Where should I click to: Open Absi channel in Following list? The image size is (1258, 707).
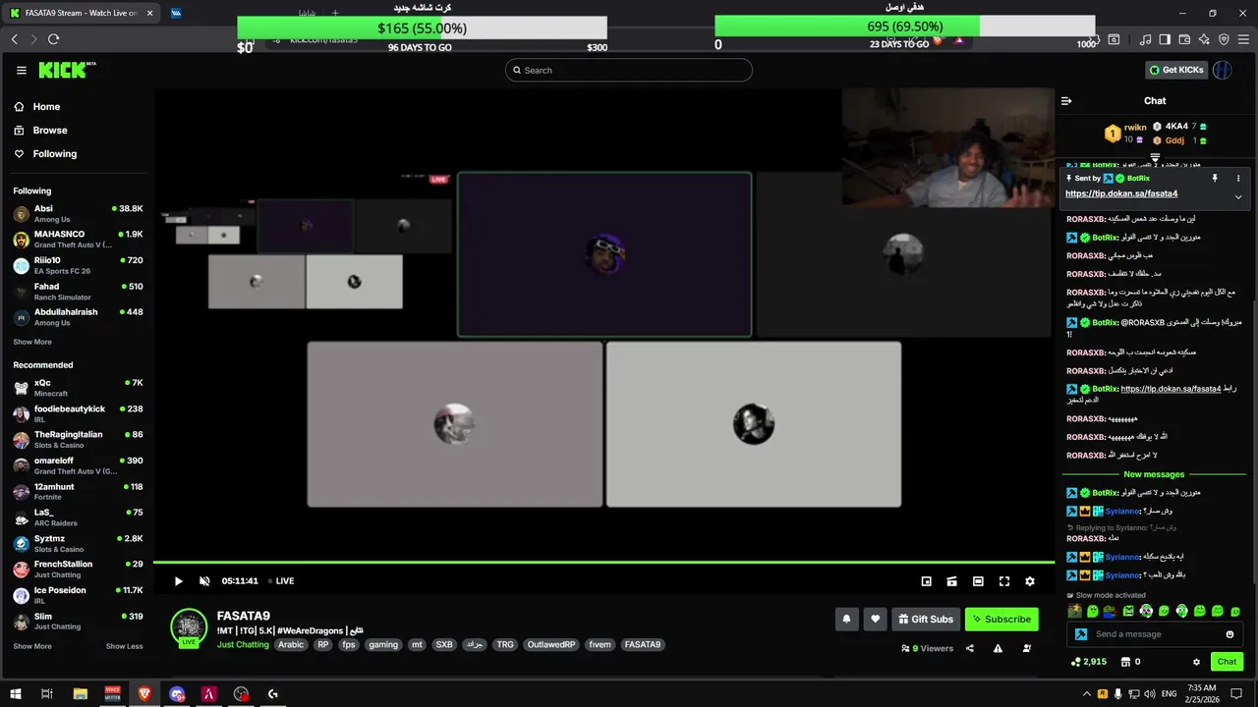77,213
